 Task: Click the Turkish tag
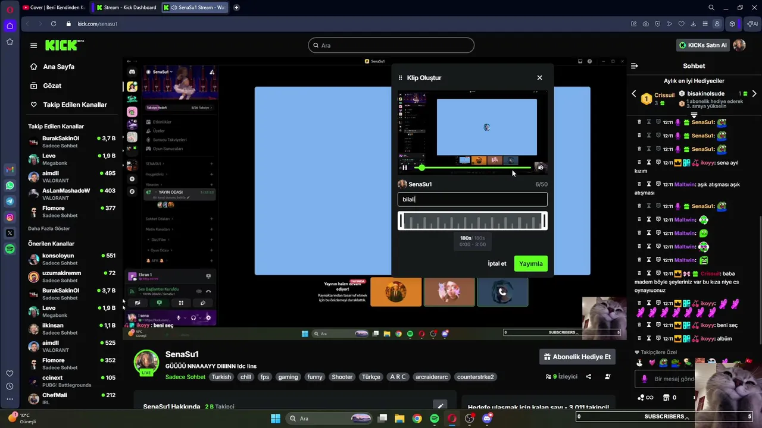[221, 377]
